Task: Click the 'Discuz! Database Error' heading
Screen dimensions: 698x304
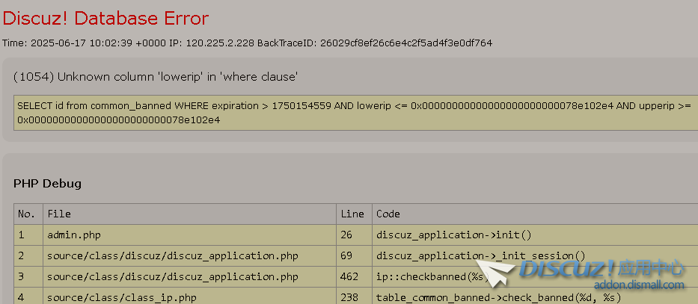Action: coord(105,19)
